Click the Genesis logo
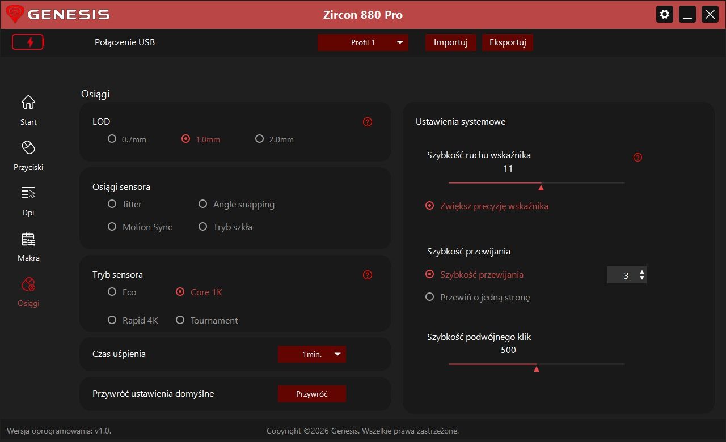This screenshot has width=726, height=442. 58,14
